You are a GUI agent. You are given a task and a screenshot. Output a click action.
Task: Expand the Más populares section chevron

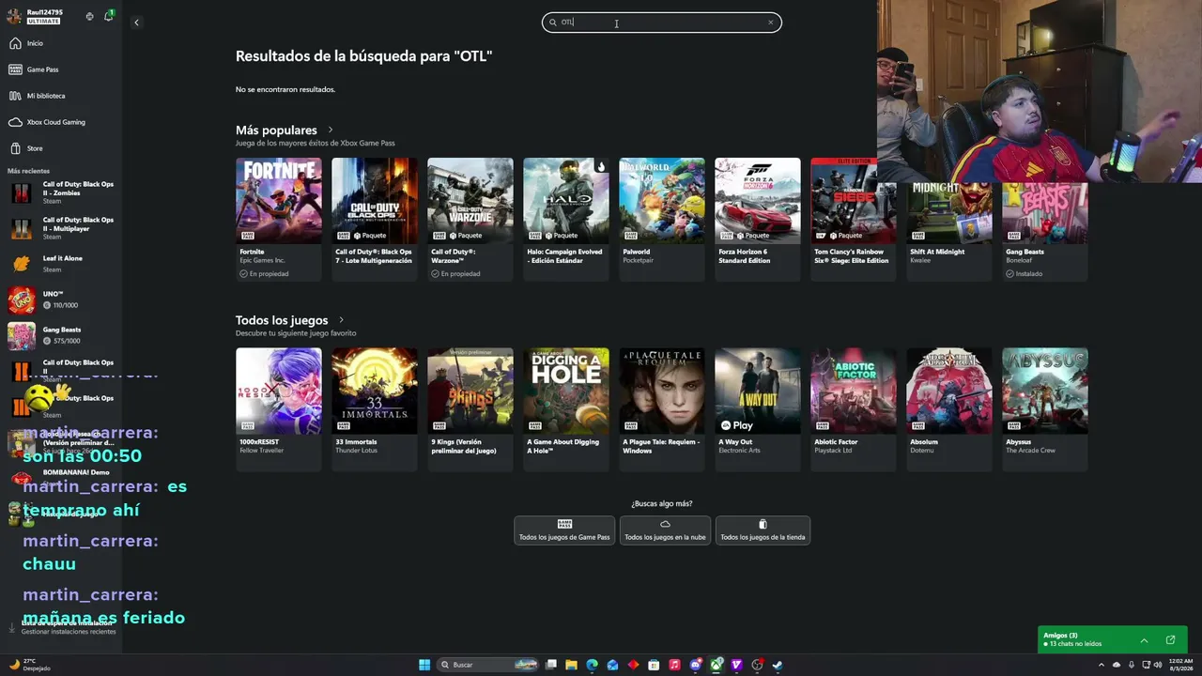click(x=331, y=131)
